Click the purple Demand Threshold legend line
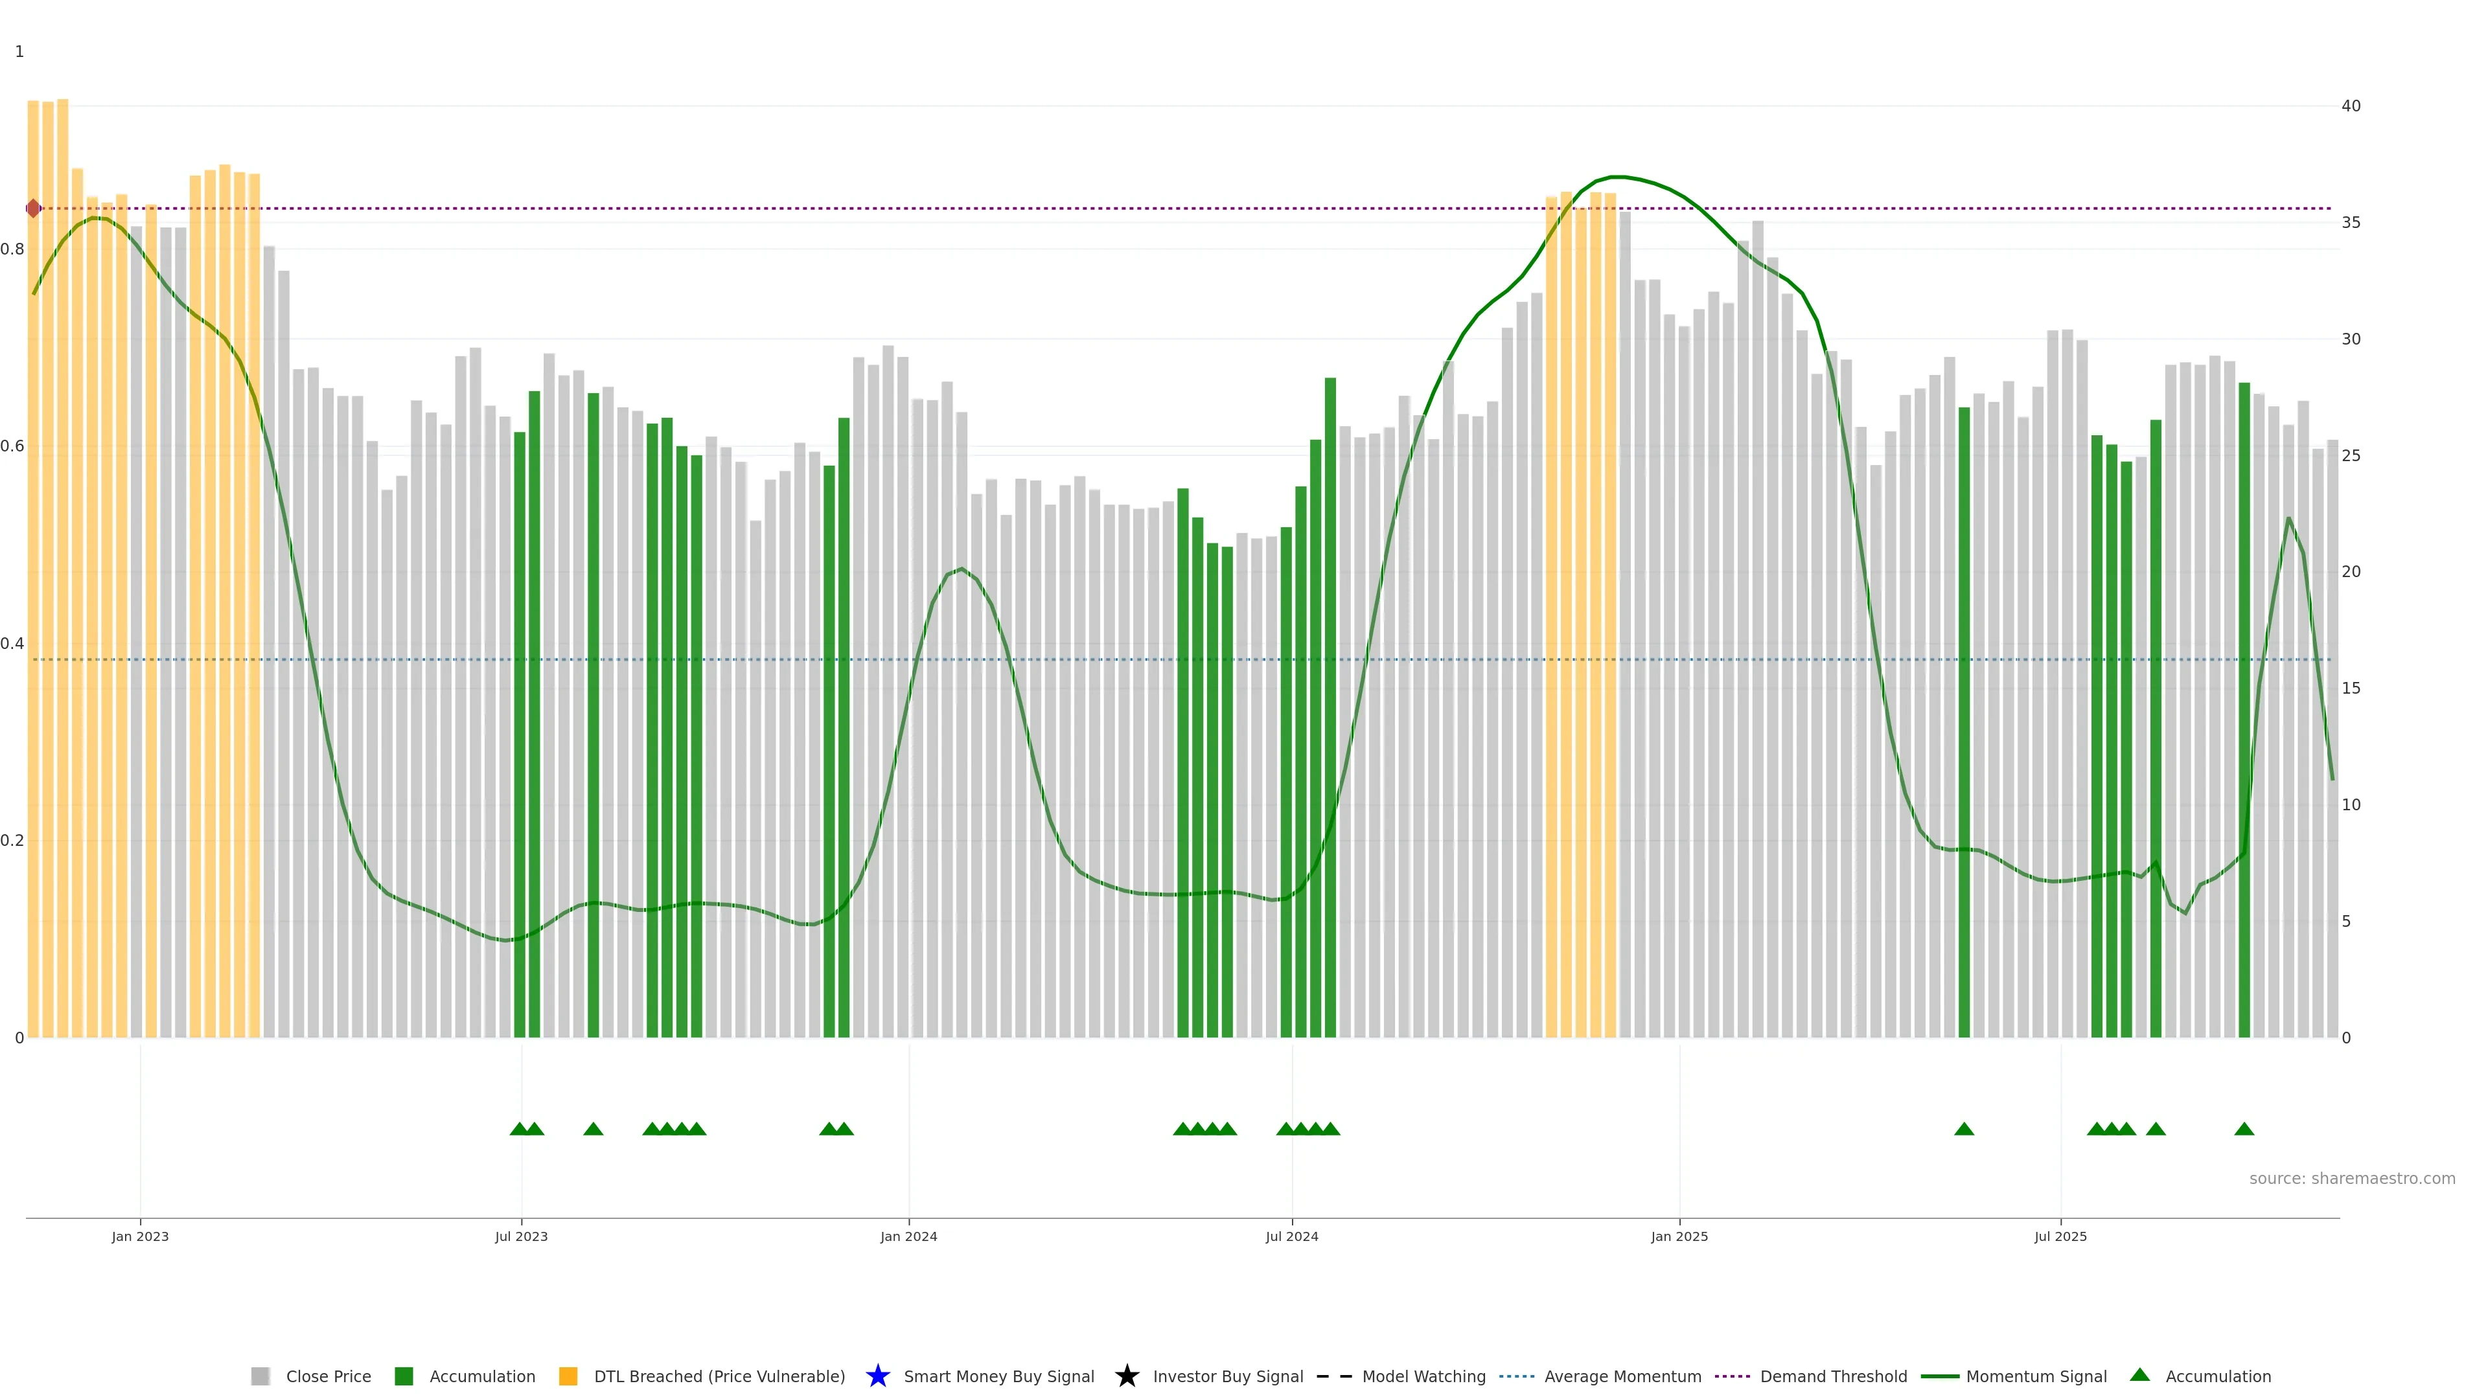The image size is (2488, 1399). point(1733,1376)
